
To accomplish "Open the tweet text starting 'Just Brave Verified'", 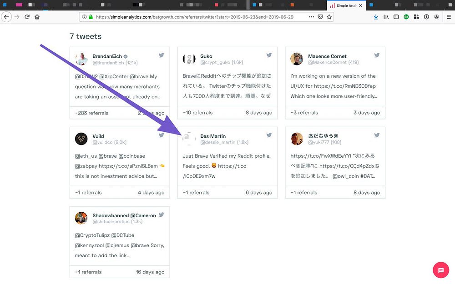I will (227, 166).
